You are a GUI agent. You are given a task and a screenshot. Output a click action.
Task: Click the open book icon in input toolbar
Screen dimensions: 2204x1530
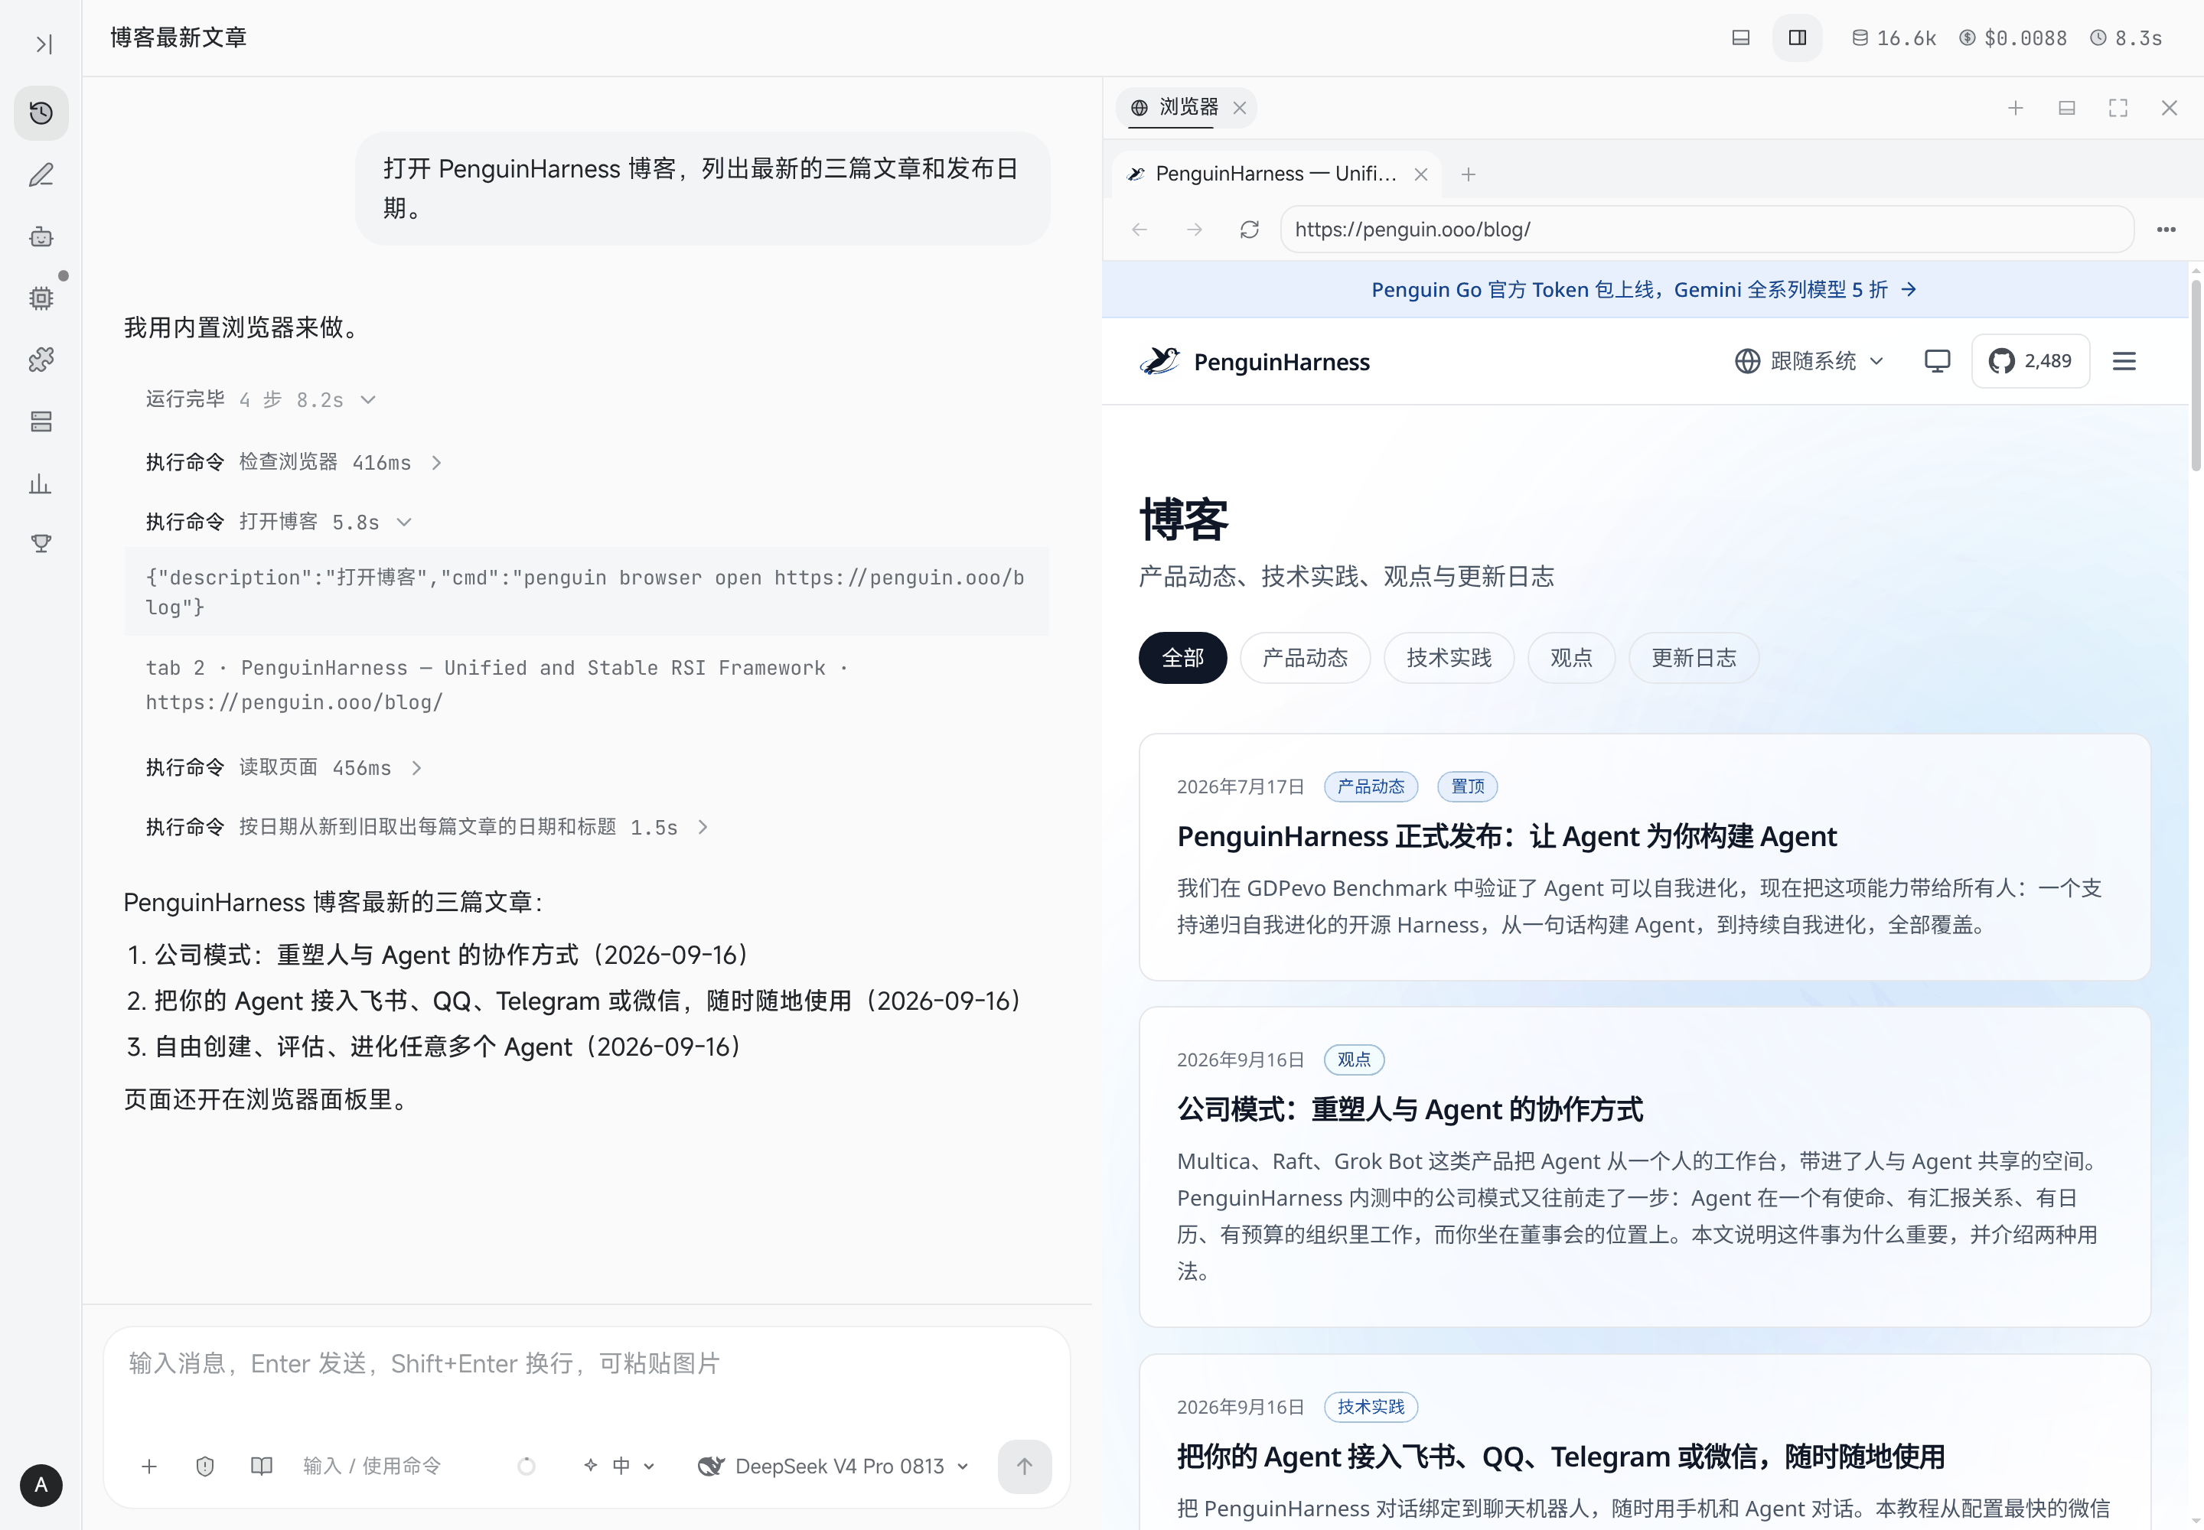261,1466
